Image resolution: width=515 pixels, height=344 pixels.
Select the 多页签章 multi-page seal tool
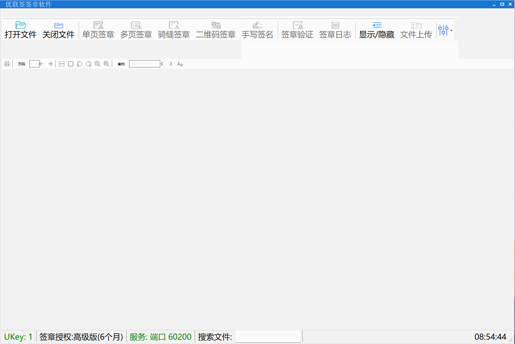[x=136, y=30]
